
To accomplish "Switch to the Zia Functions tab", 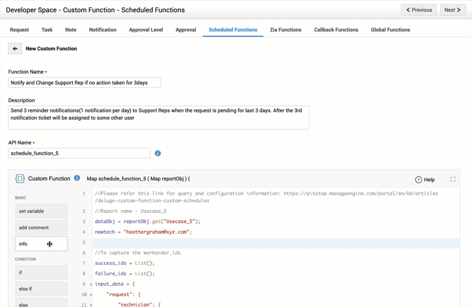I will pos(285,30).
